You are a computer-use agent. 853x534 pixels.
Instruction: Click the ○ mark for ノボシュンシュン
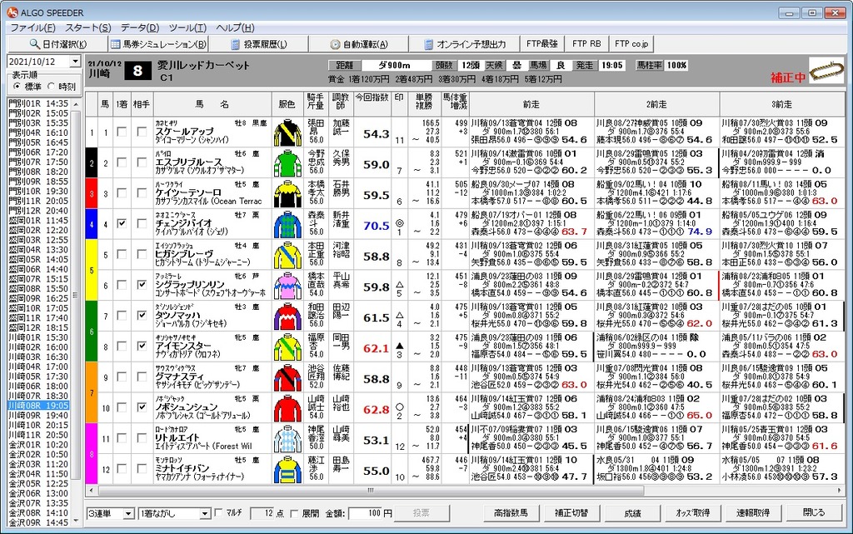pos(400,407)
